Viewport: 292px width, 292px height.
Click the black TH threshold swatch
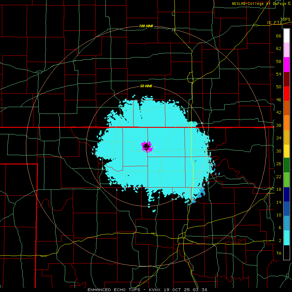tap(286, 252)
